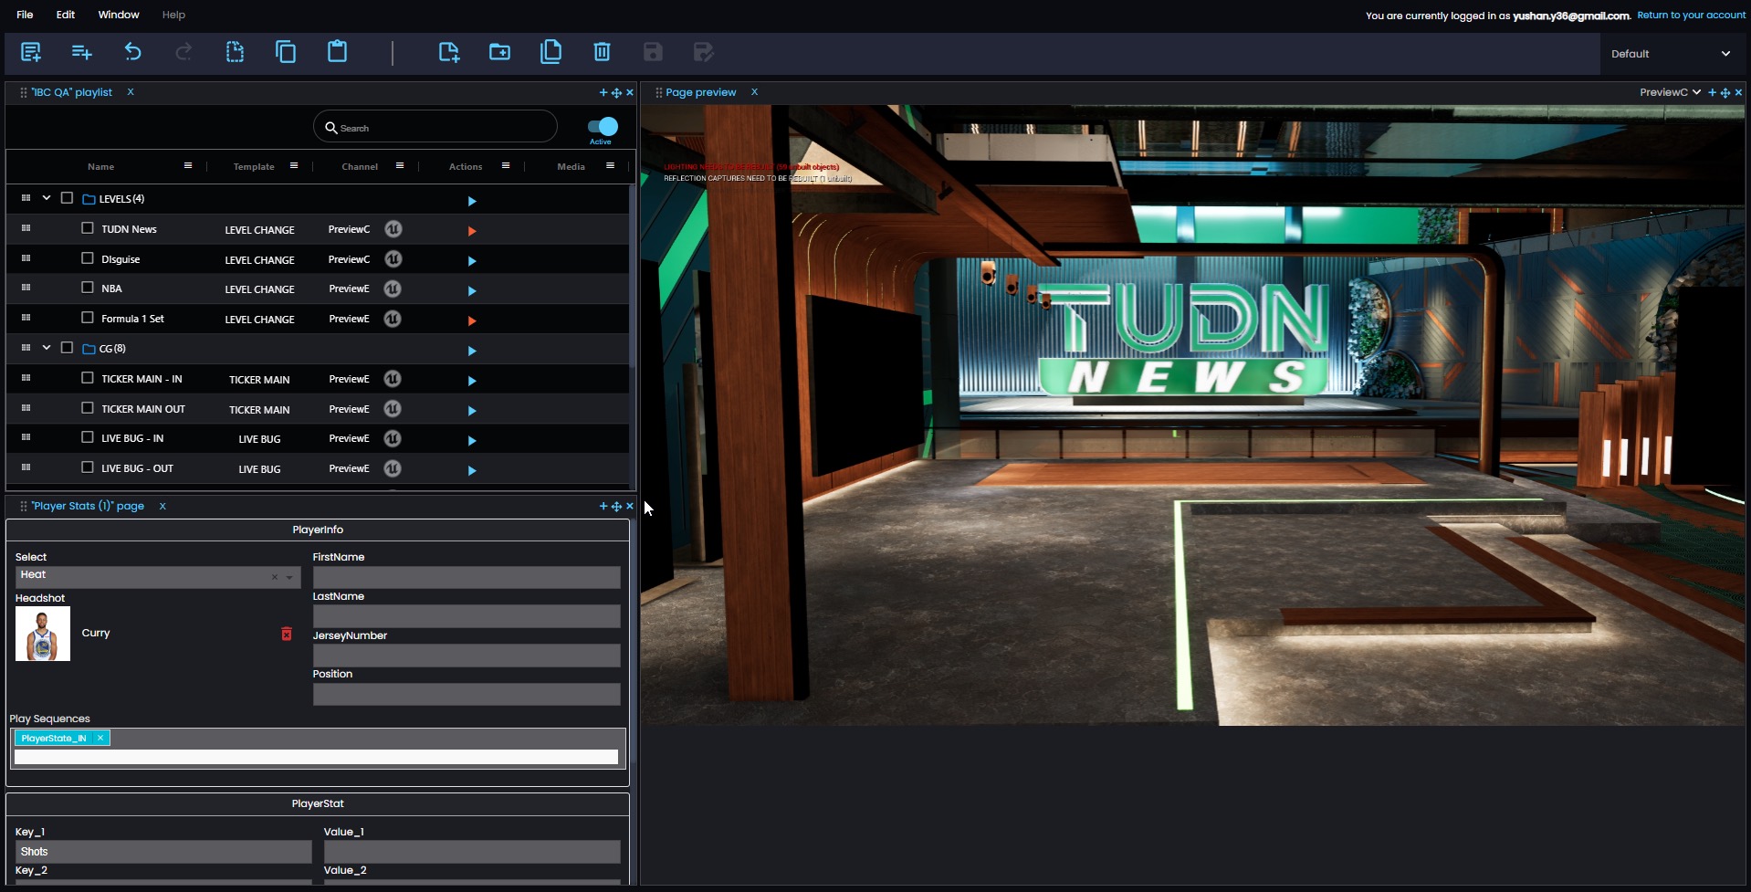
Task: Play the LIVE BUG - IN action
Action: coord(472,441)
